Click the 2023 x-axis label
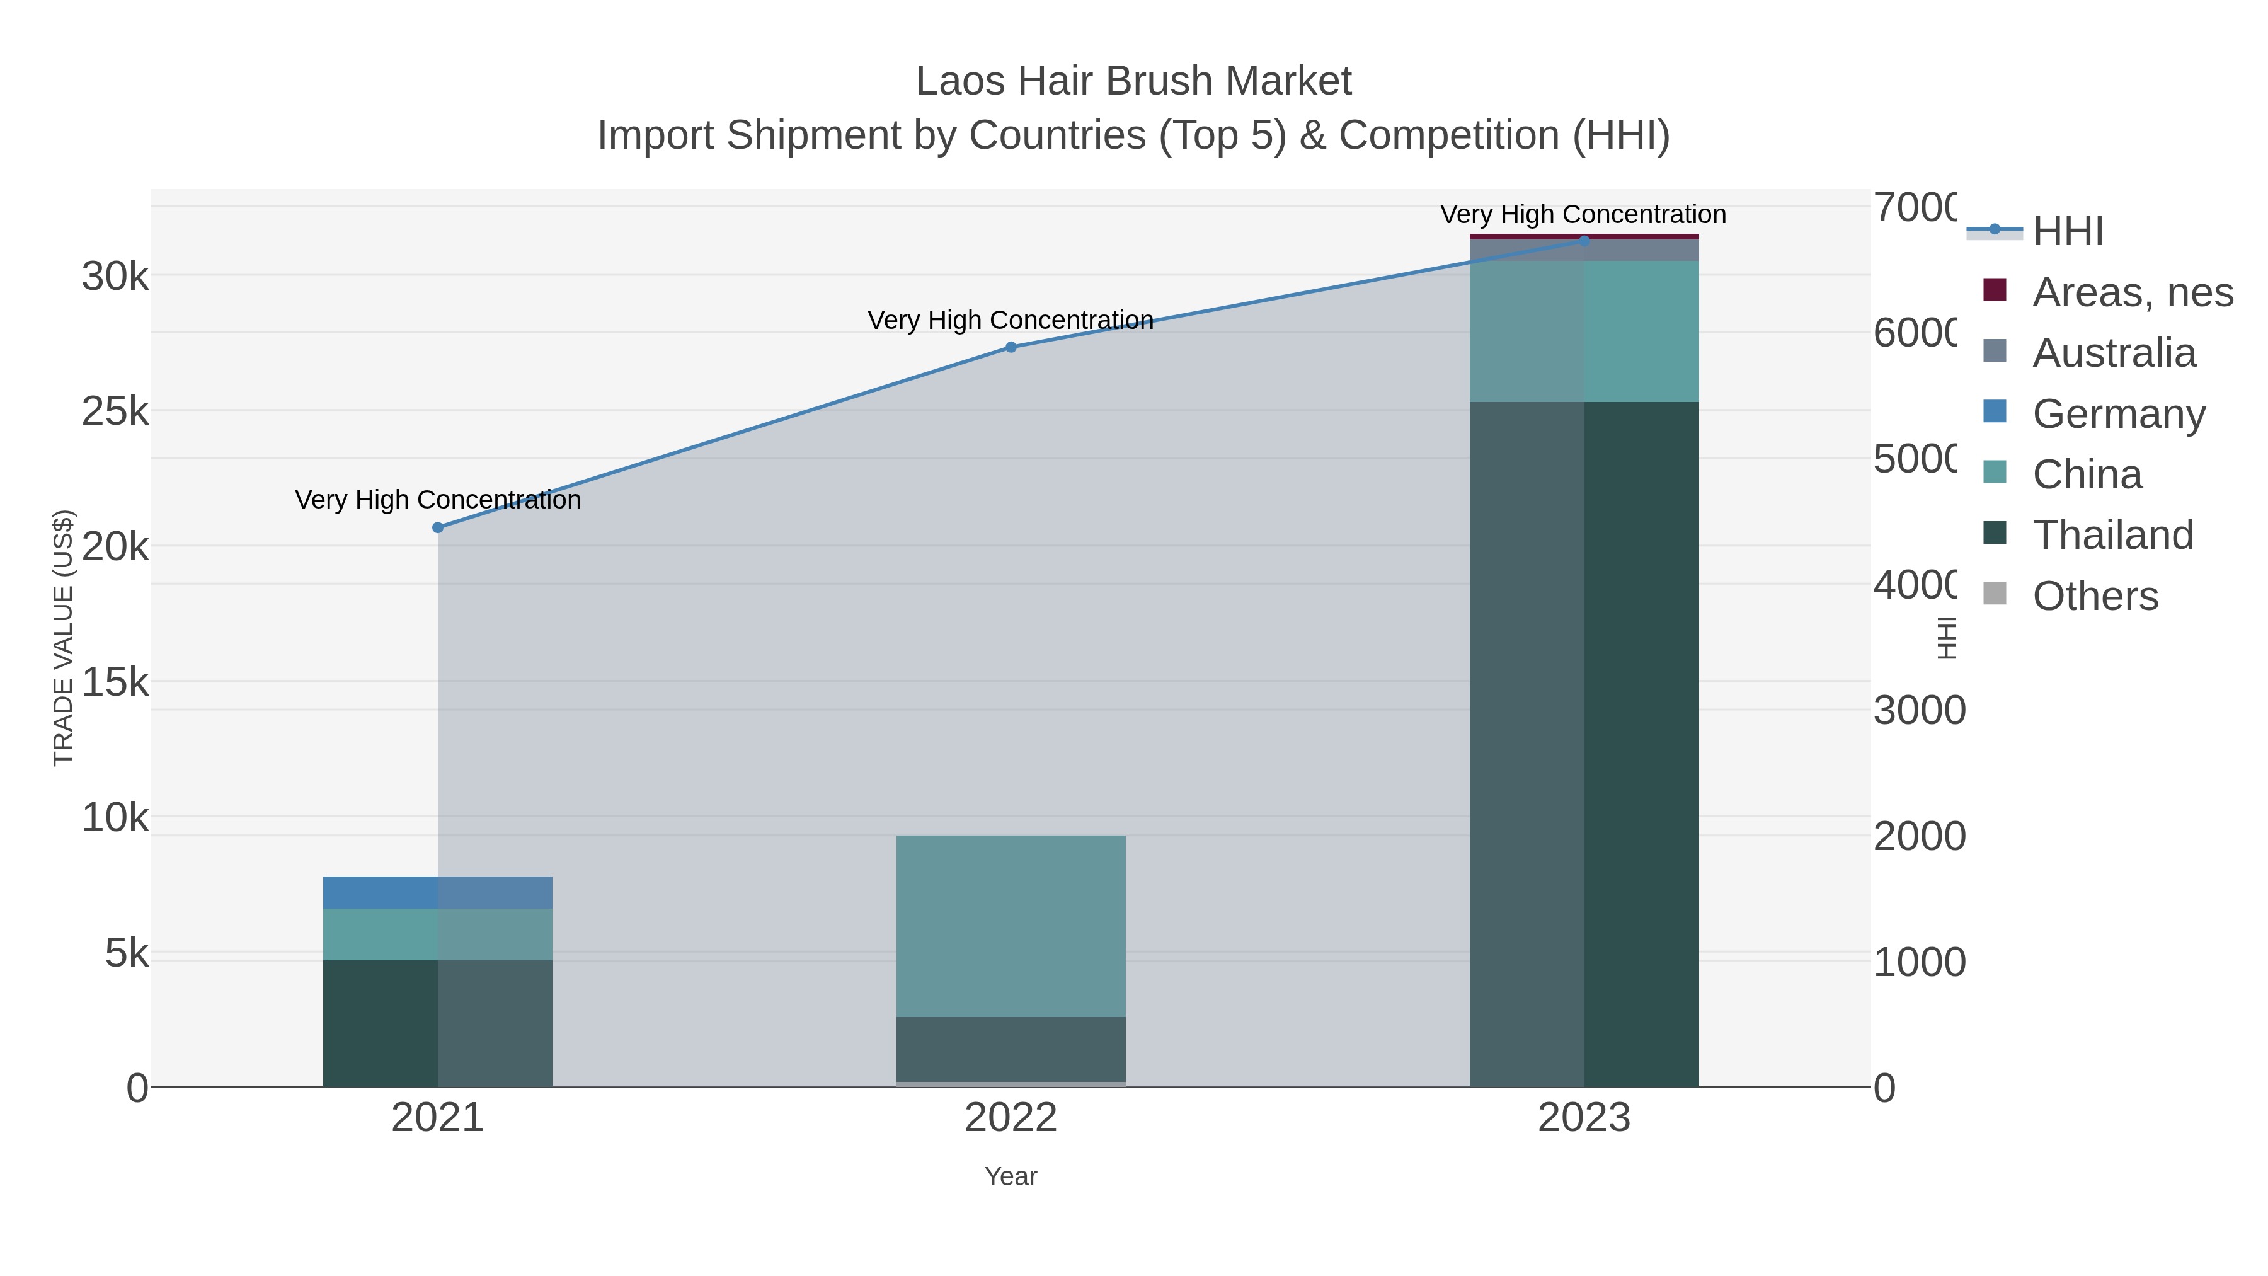Image resolution: width=2268 pixels, height=1276 pixels. click(1584, 1118)
